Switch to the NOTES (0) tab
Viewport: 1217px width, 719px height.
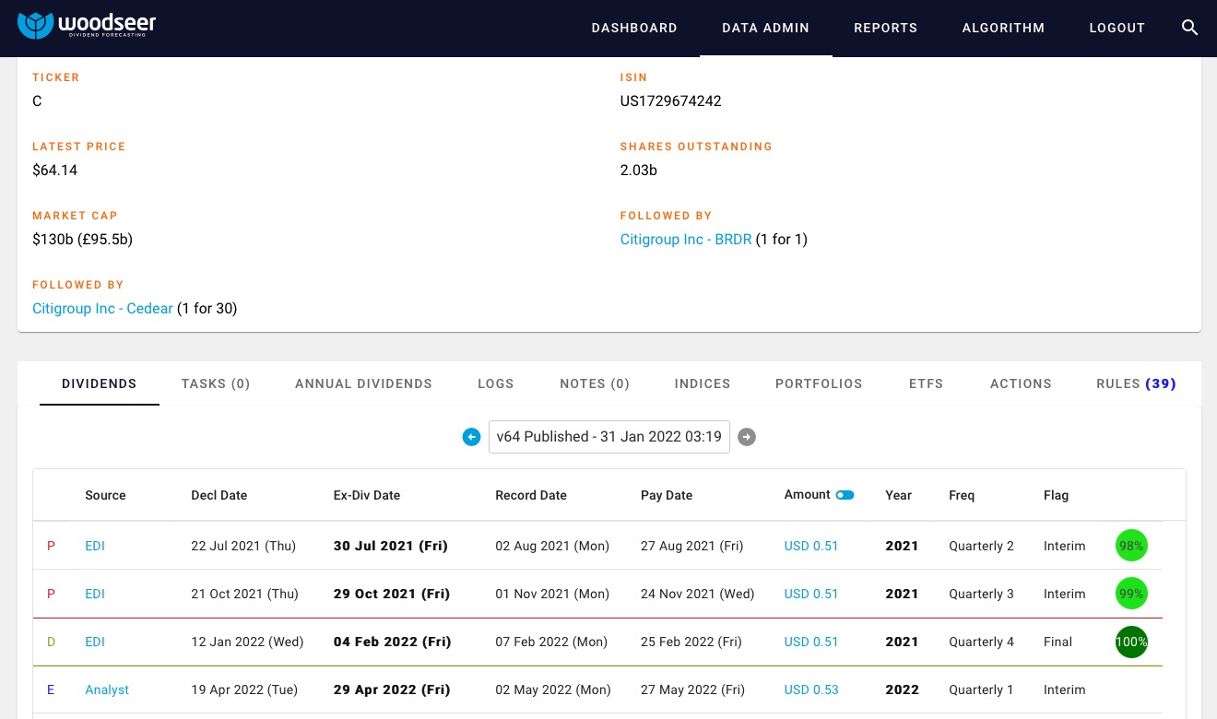[x=595, y=383]
